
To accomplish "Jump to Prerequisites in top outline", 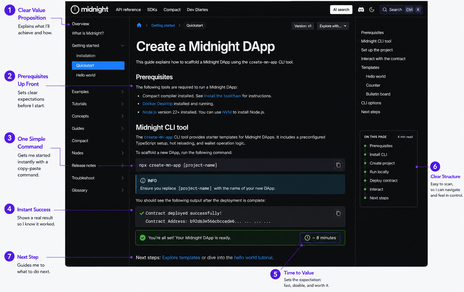I will tap(372, 33).
